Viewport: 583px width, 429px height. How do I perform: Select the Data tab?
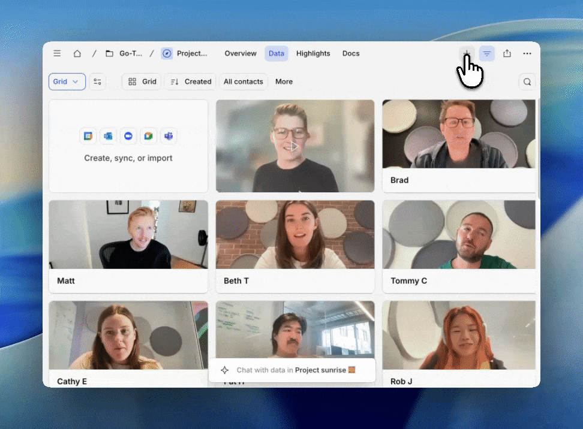tap(277, 53)
